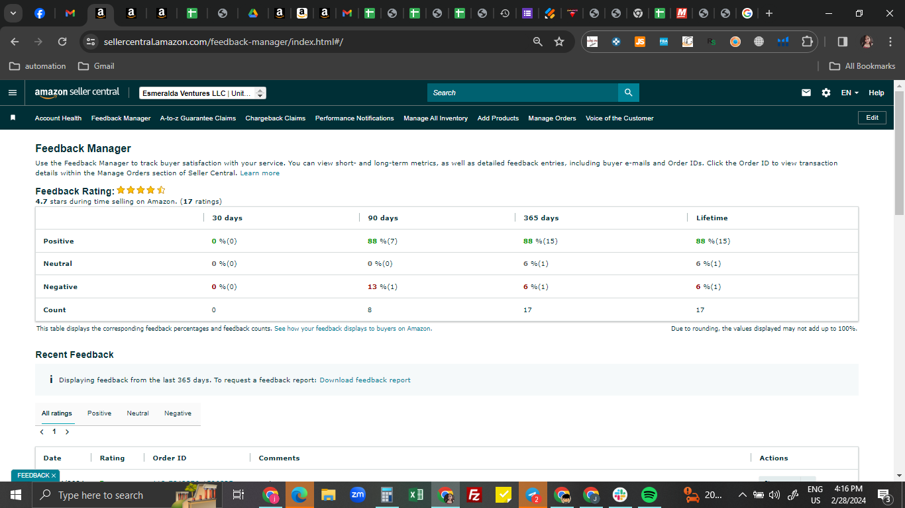
Task: Open File Explorer from the taskbar
Action: [329, 495]
